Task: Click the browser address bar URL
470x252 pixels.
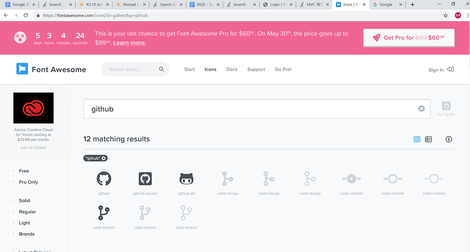Action: (x=95, y=15)
